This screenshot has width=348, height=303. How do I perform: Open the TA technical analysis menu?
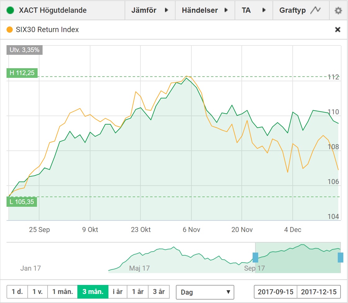254,10
